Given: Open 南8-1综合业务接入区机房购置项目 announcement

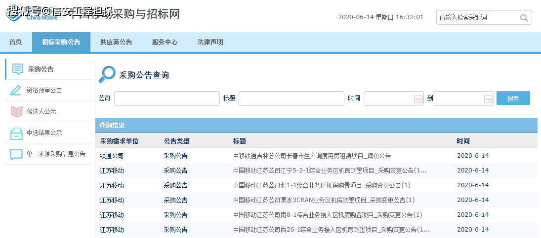Looking at the screenshot, I should 328,215.
